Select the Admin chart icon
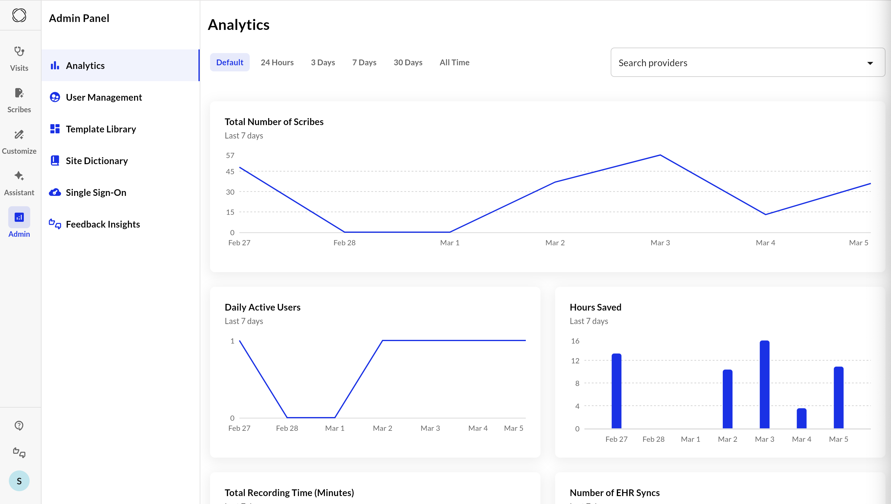 tap(19, 218)
